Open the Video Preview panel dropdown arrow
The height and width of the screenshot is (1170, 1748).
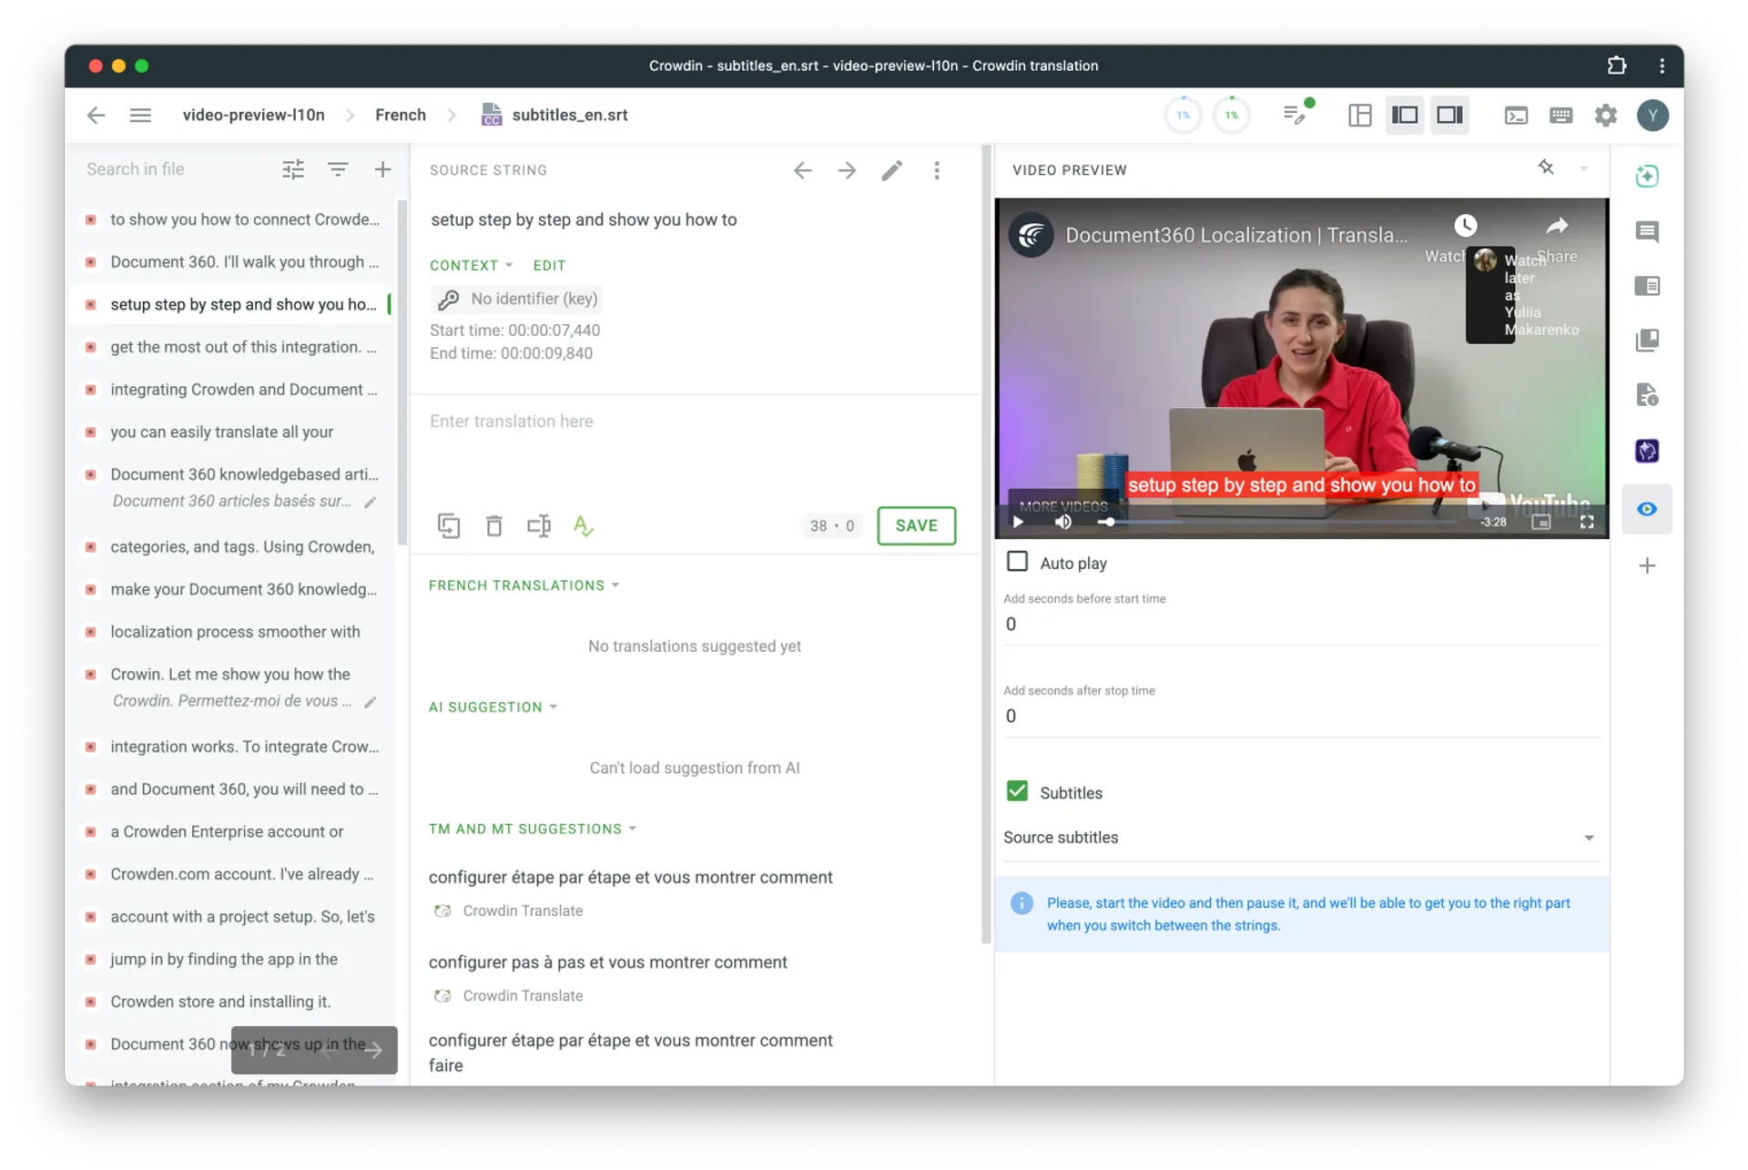[x=1584, y=168]
